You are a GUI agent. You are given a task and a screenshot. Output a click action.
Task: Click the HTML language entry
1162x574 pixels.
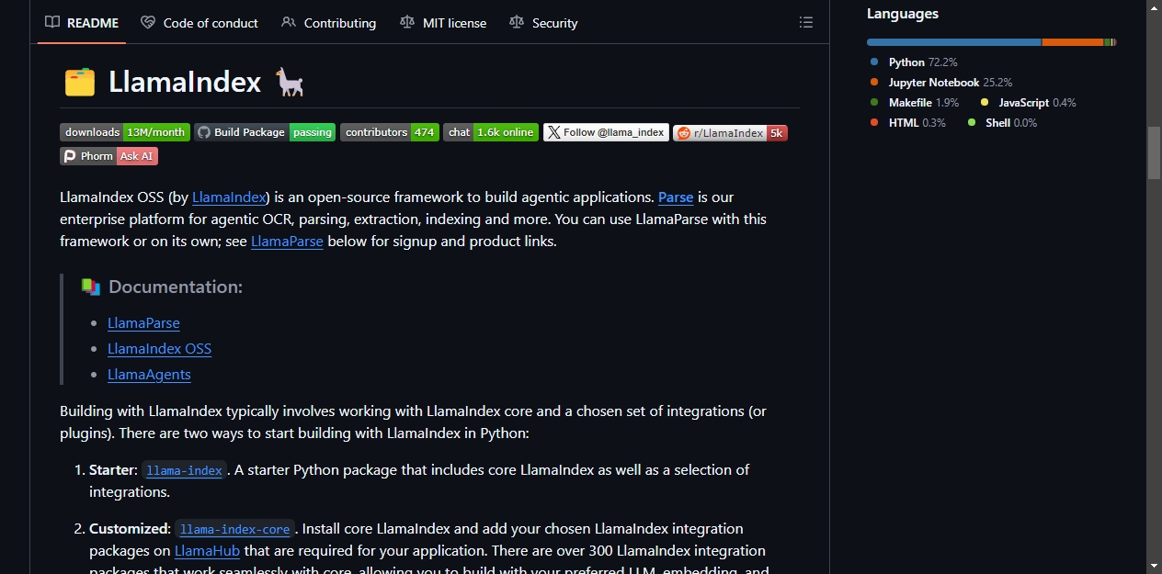pyautogui.click(x=907, y=123)
